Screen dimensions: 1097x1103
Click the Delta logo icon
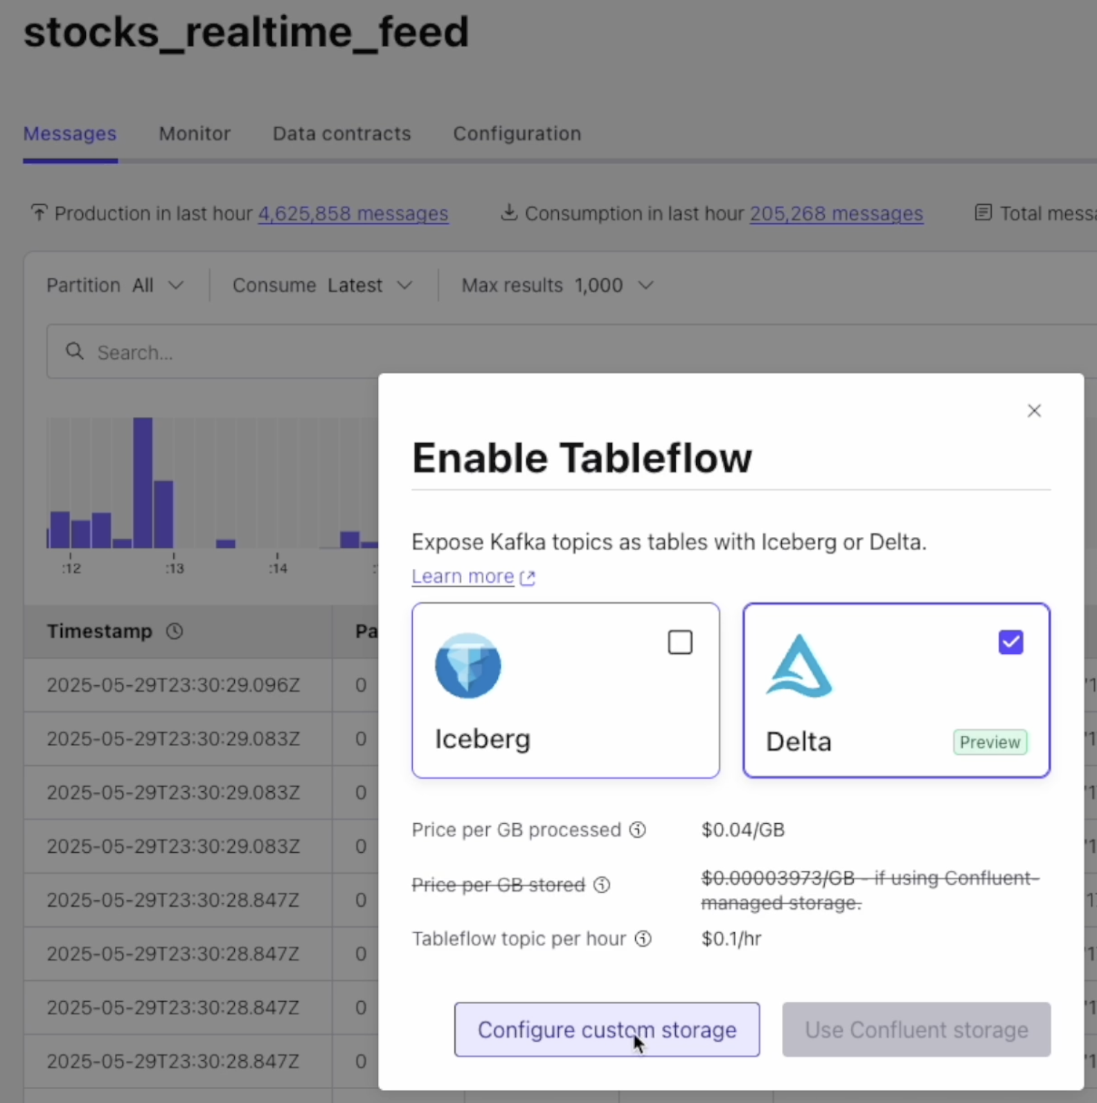coord(799,665)
